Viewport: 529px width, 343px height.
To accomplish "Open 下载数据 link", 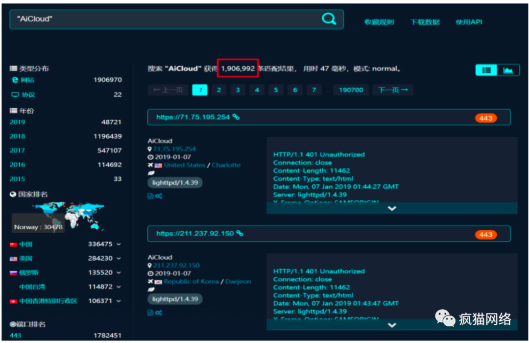I will click(x=425, y=22).
